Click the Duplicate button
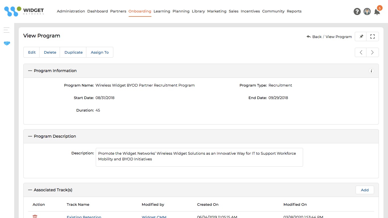 [74, 52]
